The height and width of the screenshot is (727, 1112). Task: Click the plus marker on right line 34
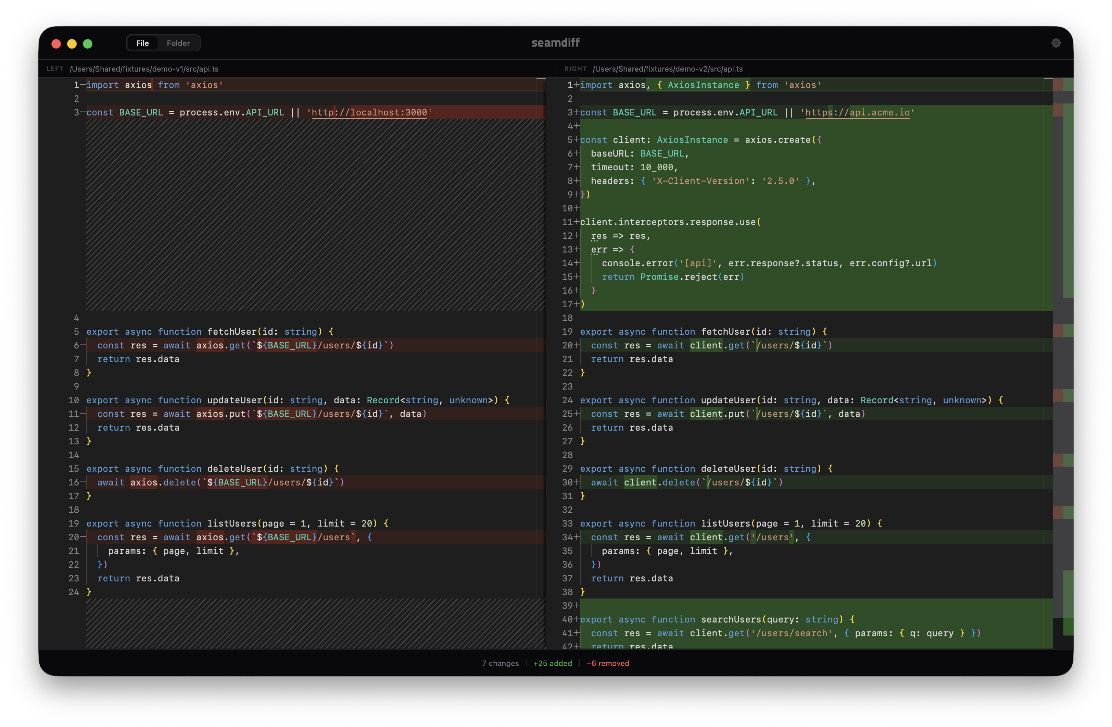(577, 537)
